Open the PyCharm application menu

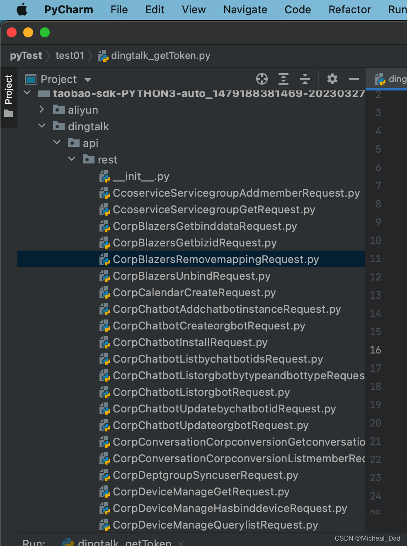(68, 10)
